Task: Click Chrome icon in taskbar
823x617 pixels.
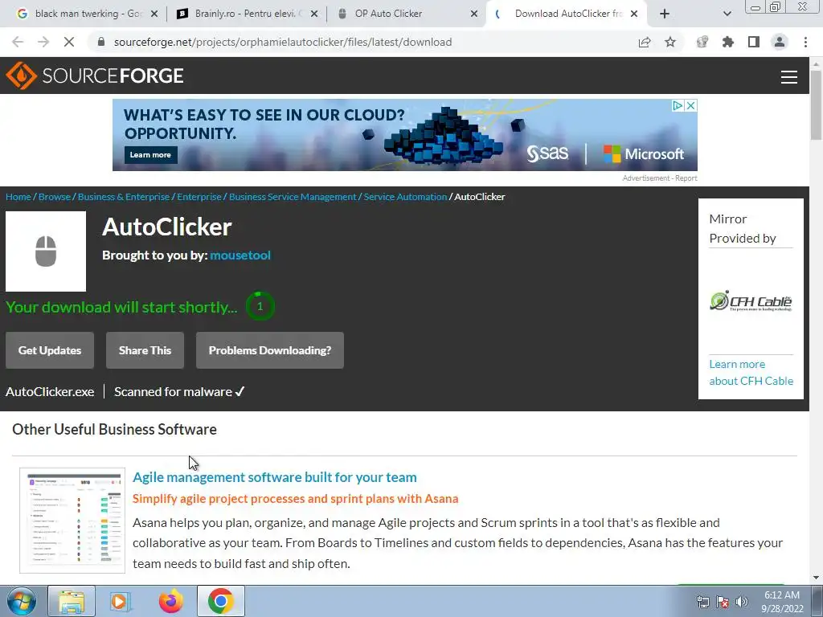Action: (x=220, y=601)
